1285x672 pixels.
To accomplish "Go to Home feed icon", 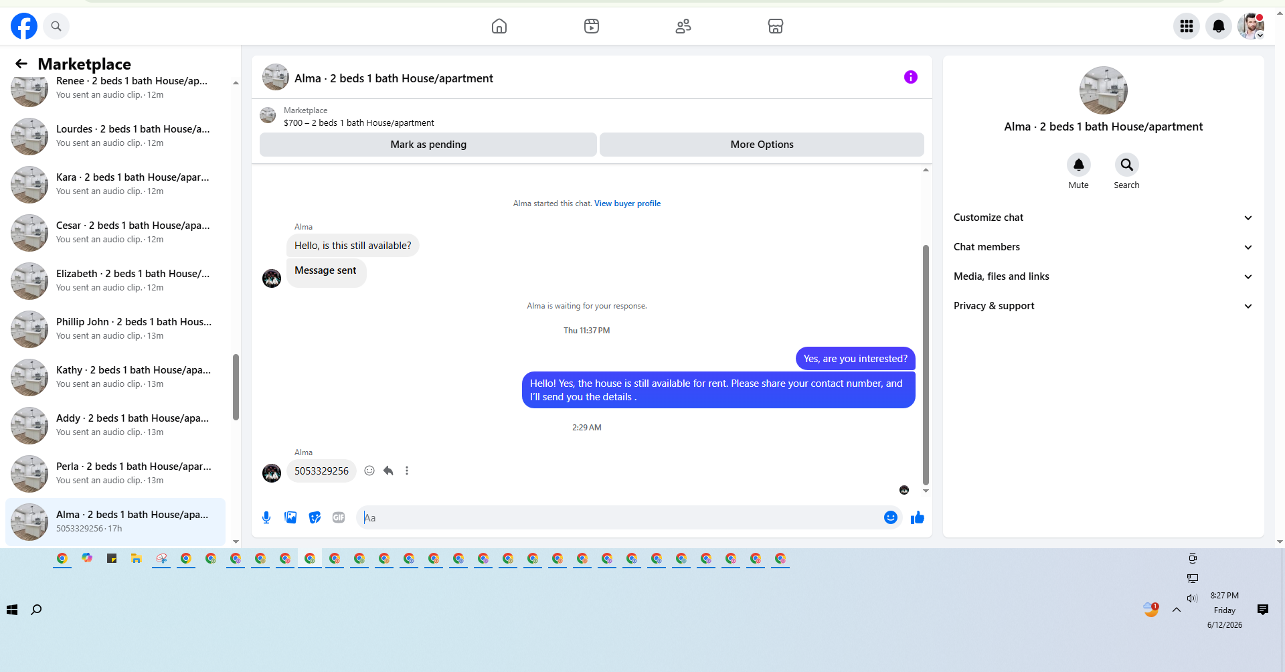I will point(499,26).
